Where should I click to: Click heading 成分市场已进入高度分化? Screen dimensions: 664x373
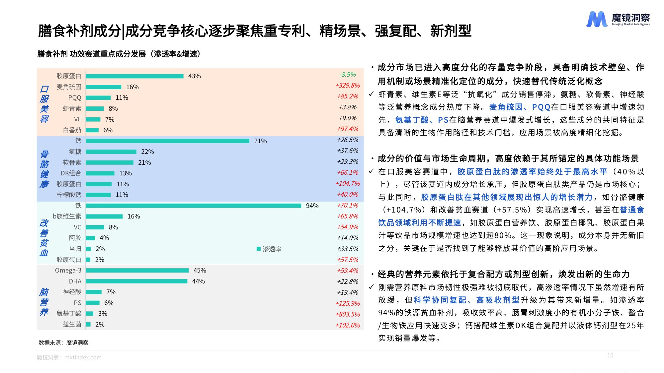(x=428, y=67)
